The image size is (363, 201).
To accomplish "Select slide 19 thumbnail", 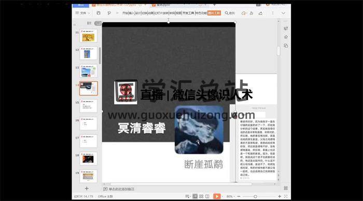I will 89,176.
